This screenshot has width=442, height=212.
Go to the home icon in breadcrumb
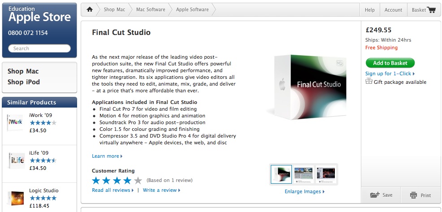tap(90, 9)
